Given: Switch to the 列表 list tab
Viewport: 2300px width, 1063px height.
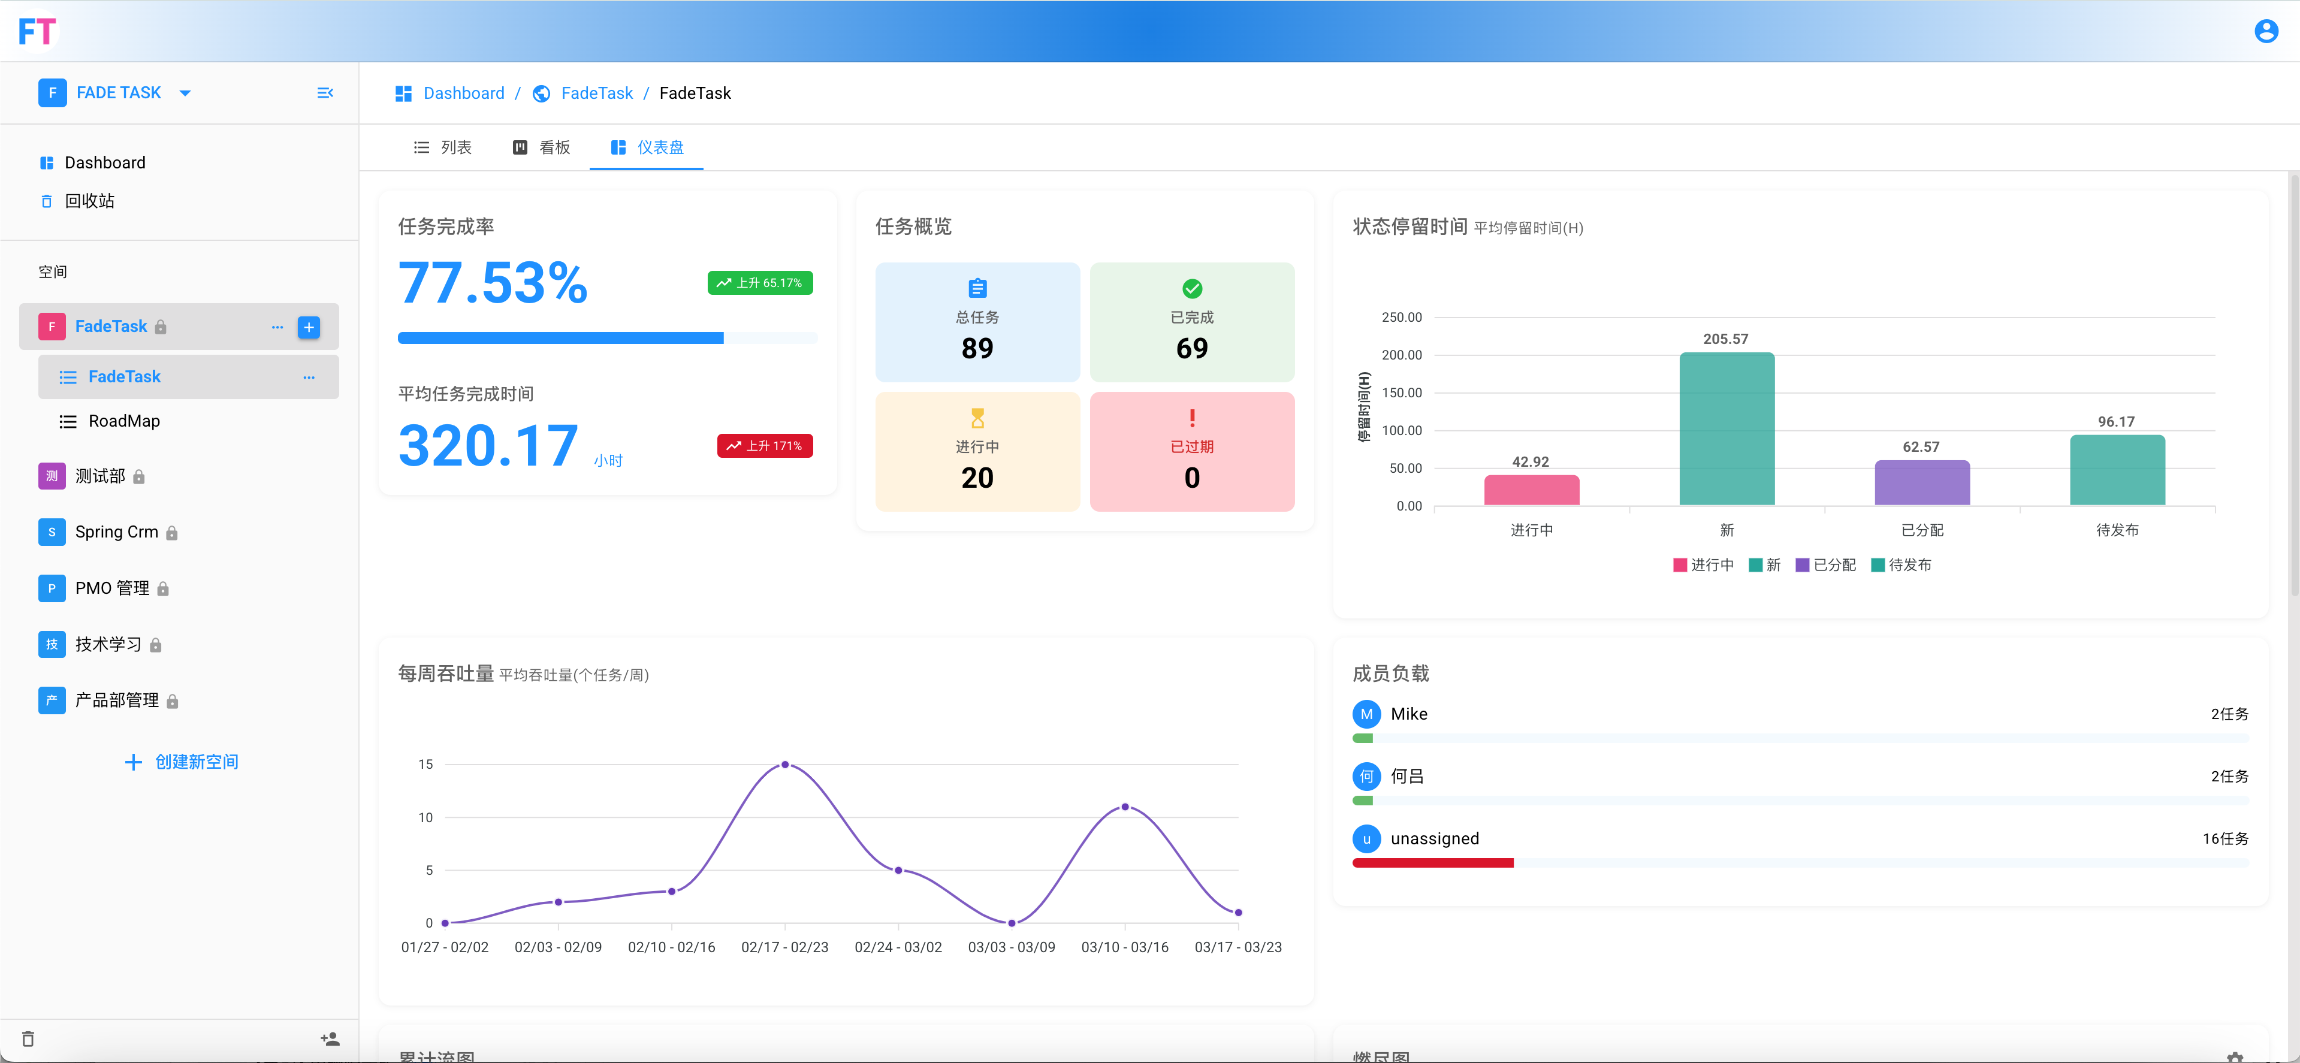Looking at the screenshot, I should [443, 147].
